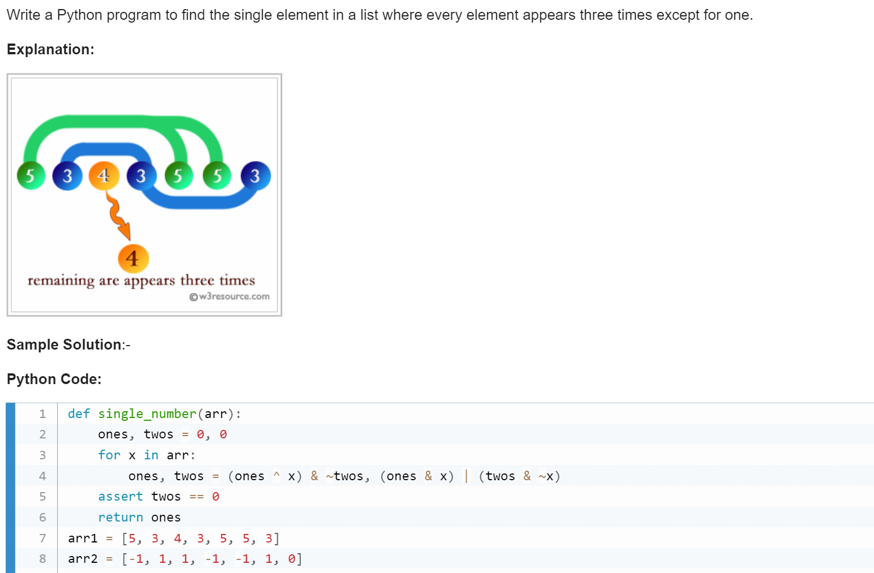Click the code line "arr1 = [5, 3, 4, 3, 5, 5, 3]"
The image size is (874, 573).
pyautogui.click(x=174, y=538)
